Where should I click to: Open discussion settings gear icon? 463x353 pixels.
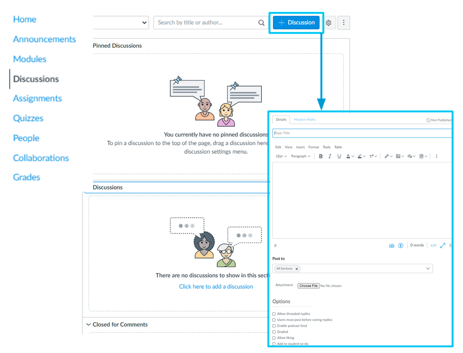[329, 23]
